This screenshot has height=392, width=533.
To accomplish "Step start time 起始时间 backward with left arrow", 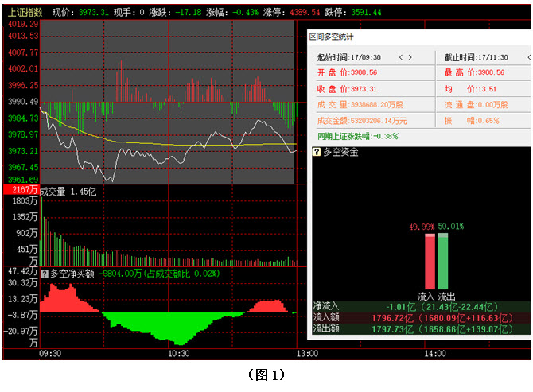I will [x=400, y=57].
